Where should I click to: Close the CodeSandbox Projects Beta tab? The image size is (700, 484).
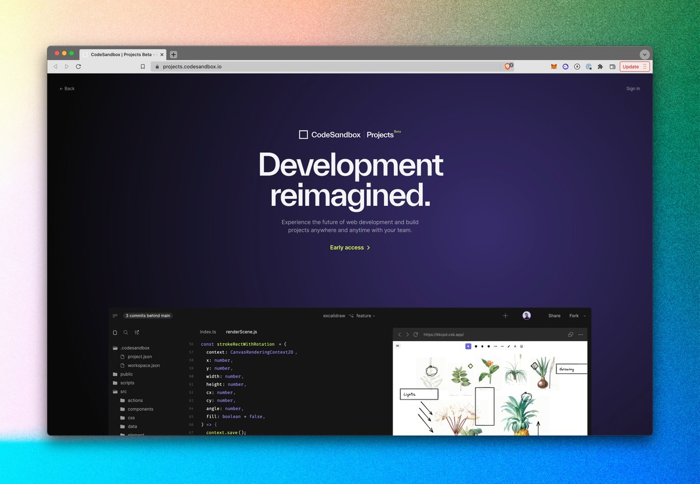(160, 54)
